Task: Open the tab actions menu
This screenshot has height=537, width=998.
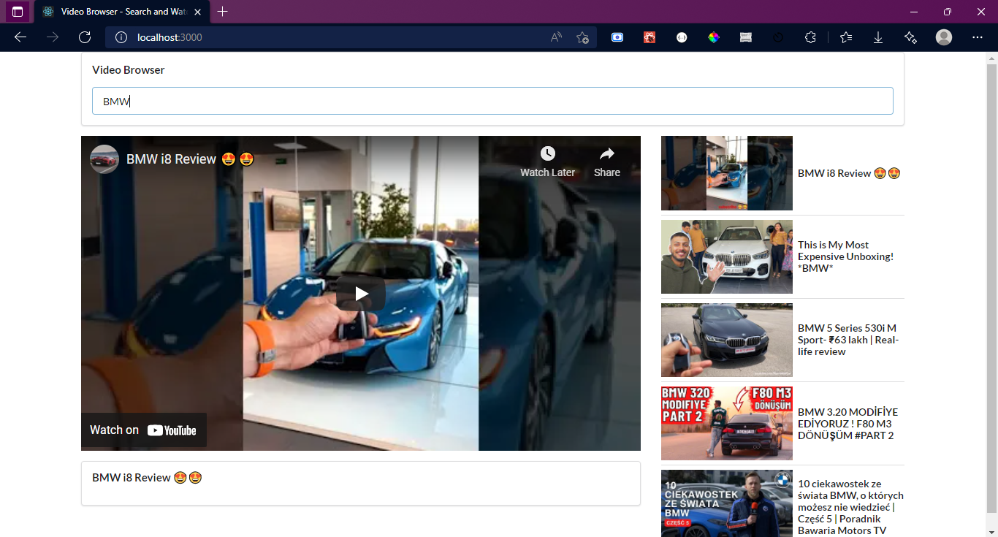Action: [x=17, y=12]
